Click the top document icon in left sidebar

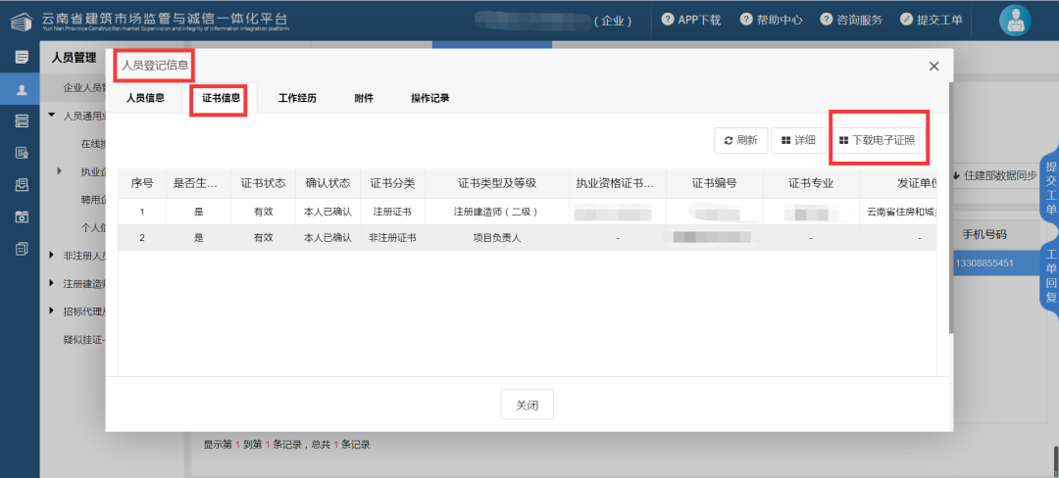click(x=21, y=58)
